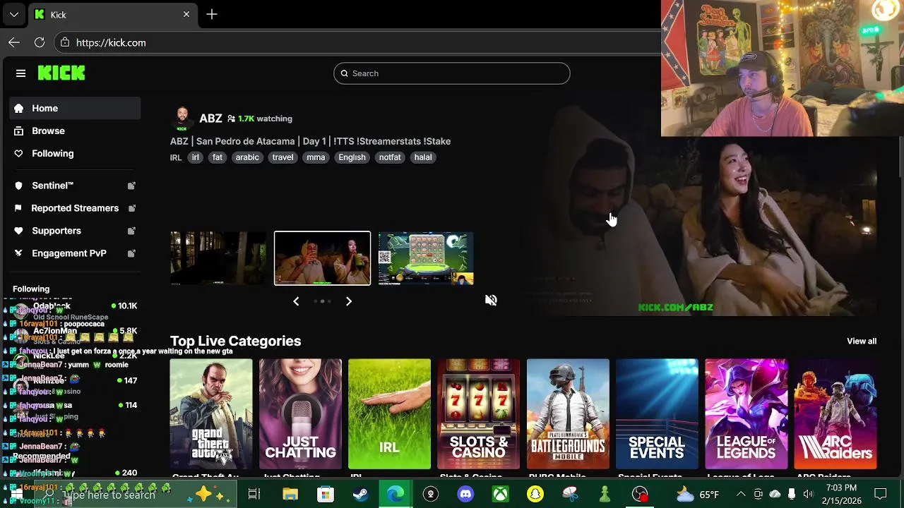Open the hamburger sidebar menu
Screen dimensions: 904x508
[x=20, y=73]
